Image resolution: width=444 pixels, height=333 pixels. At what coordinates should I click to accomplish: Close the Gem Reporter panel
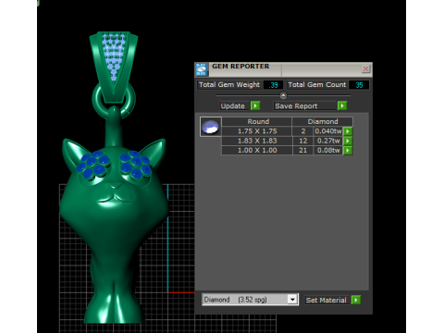point(365,68)
